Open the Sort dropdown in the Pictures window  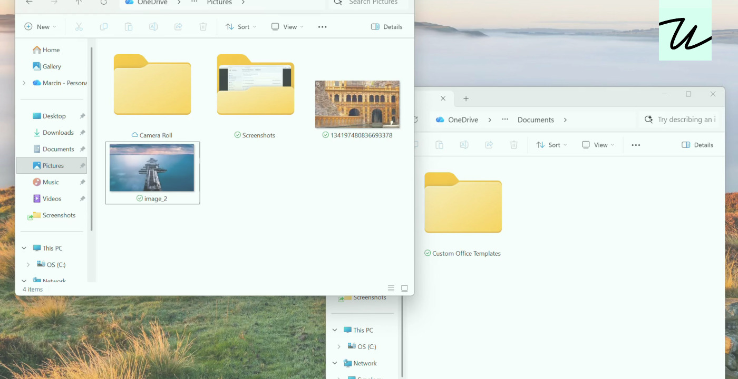(x=241, y=27)
